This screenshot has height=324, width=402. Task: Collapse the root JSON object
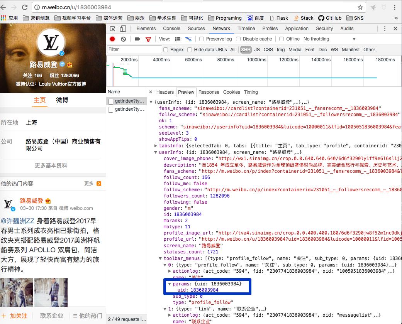[x=151, y=102]
